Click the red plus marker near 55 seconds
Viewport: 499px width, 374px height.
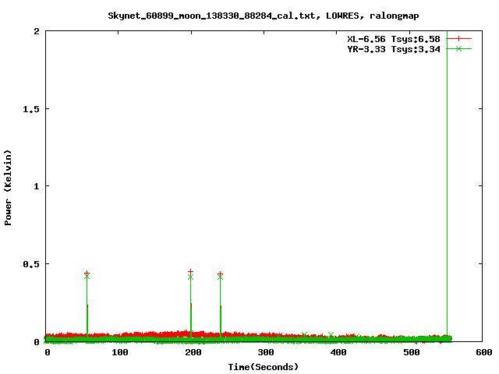87,273
